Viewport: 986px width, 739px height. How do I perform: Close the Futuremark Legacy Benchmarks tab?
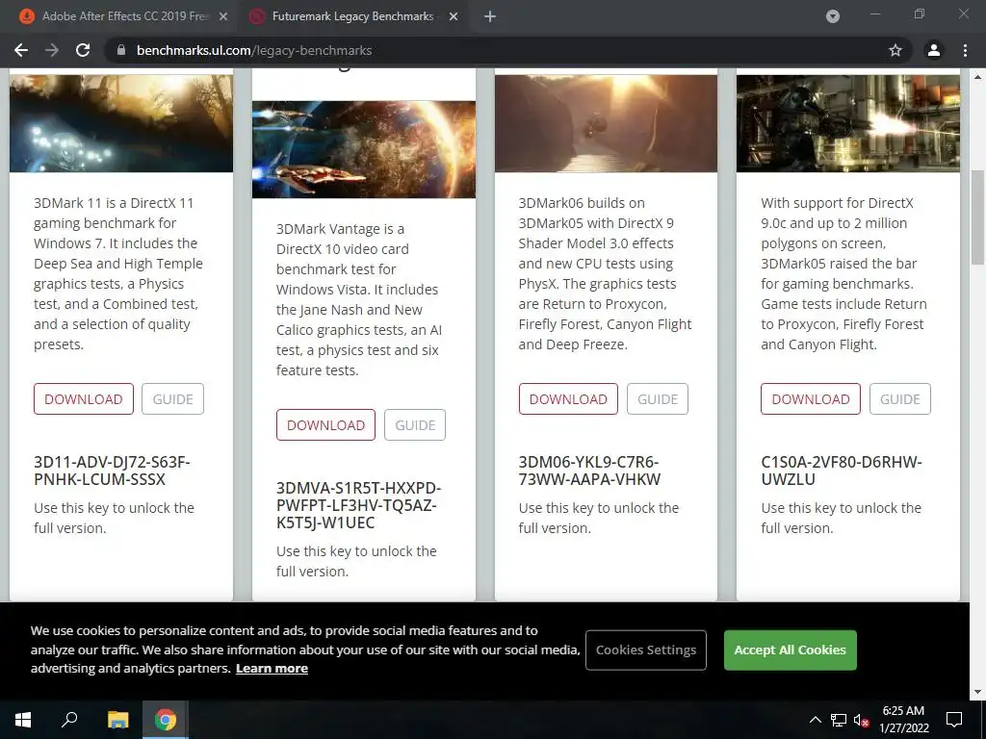pyautogui.click(x=454, y=16)
